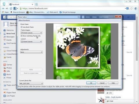The width and height of the screenshot is (139, 104).
Task: Click the page vertical scrollbar
Action: point(137,38)
